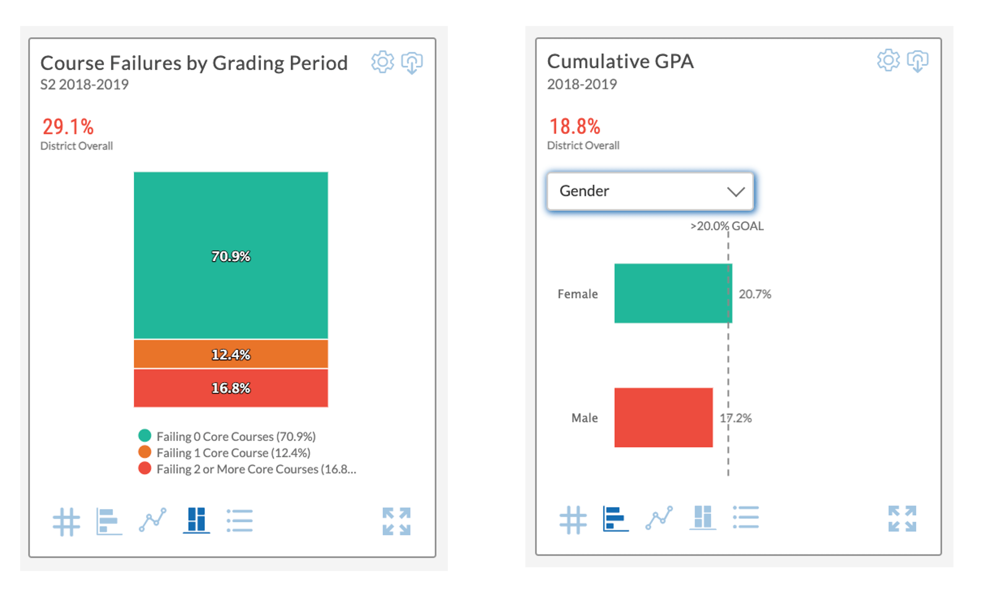Download the Course Failures chart
This screenshot has height=597, width=987.
tap(411, 64)
